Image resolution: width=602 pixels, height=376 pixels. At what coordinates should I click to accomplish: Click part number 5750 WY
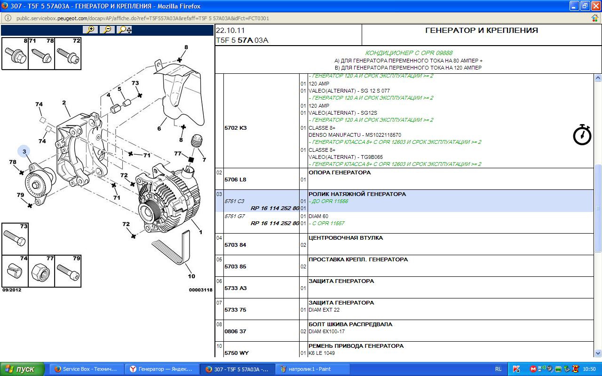point(237,353)
